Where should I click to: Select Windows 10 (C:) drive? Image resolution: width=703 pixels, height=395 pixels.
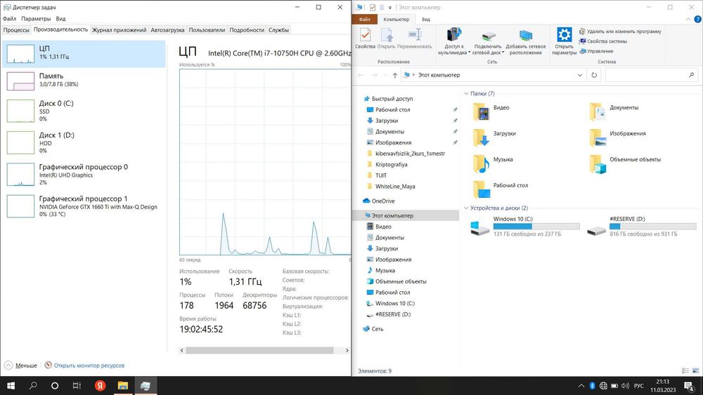(525, 227)
